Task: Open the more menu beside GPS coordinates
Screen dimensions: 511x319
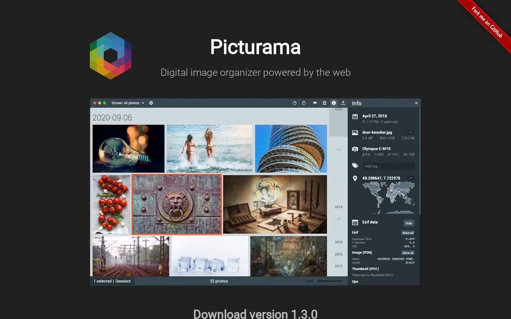Action: click(411, 178)
